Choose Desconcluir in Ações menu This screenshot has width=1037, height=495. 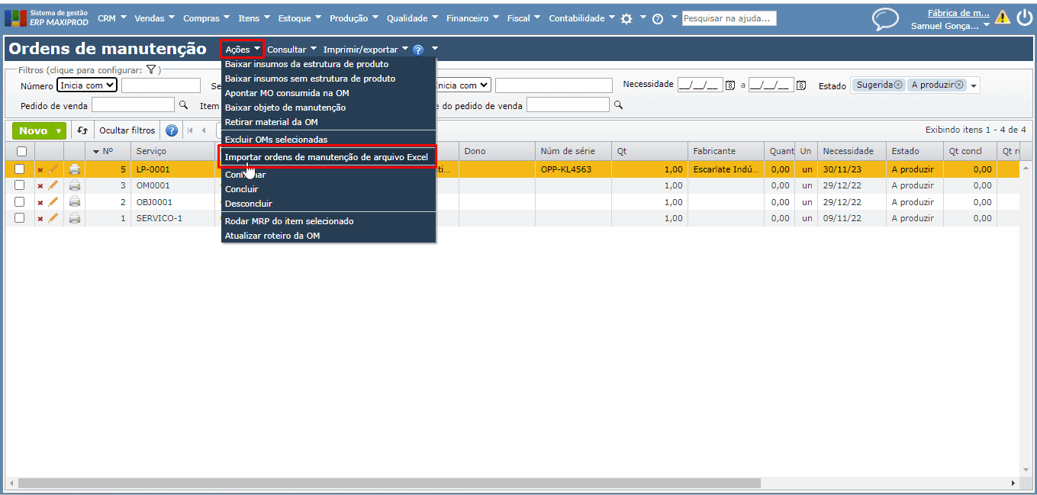249,204
